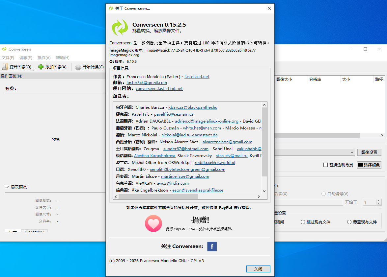
Task: Click alvareznelson@gmail.com link
Action: 227,142
